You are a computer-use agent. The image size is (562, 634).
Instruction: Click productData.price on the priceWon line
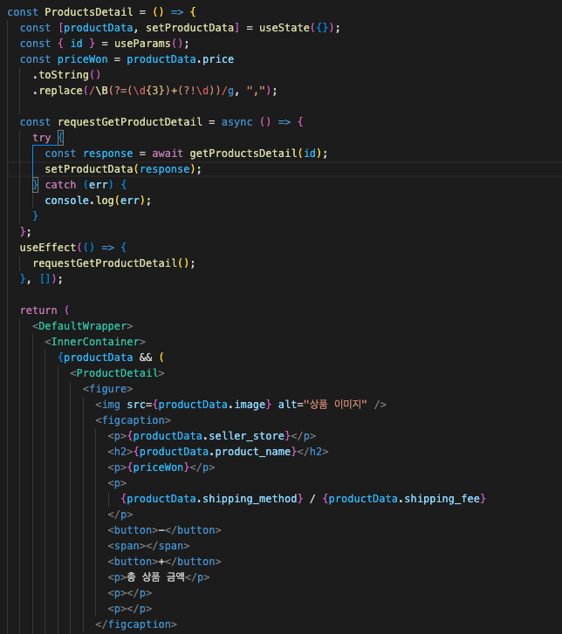180,59
